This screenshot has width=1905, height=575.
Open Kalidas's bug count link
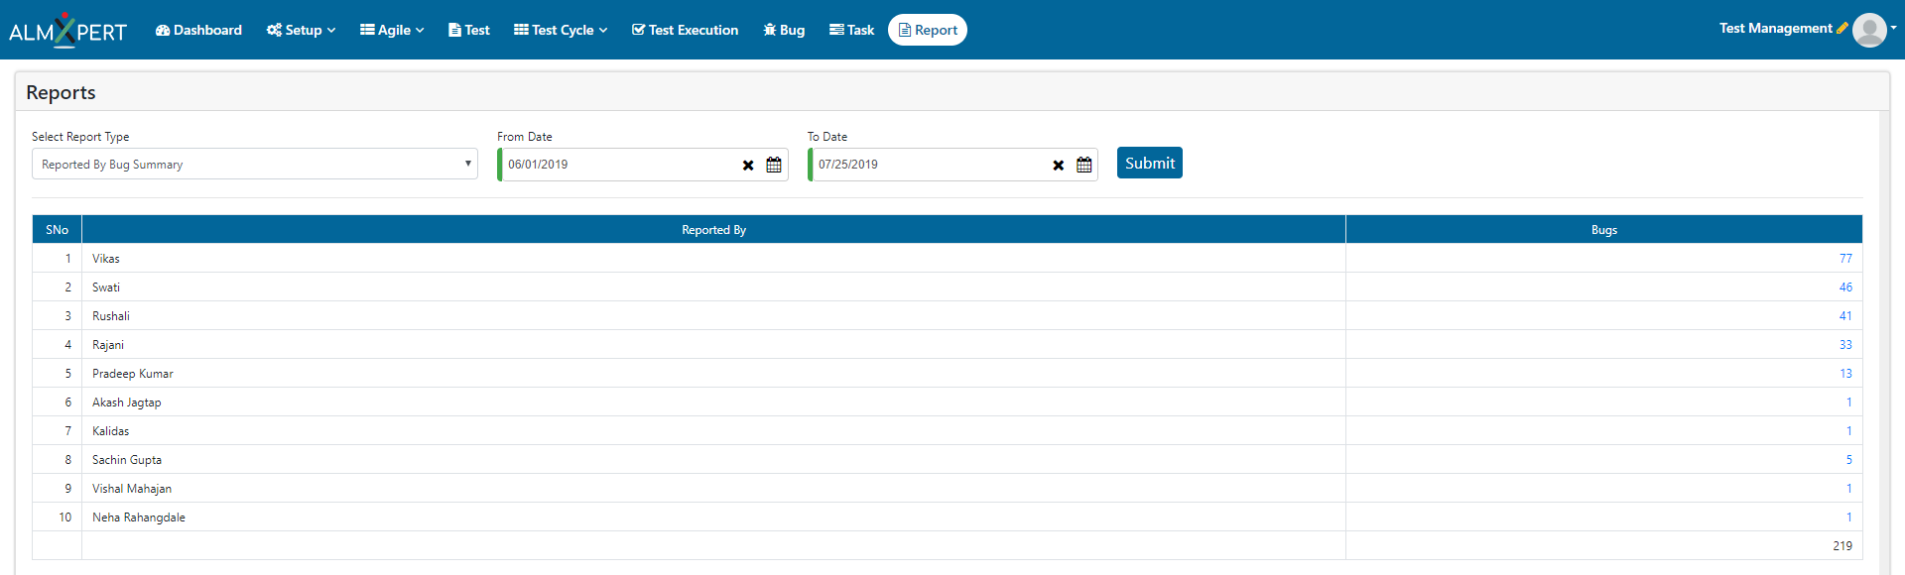(1849, 431)
